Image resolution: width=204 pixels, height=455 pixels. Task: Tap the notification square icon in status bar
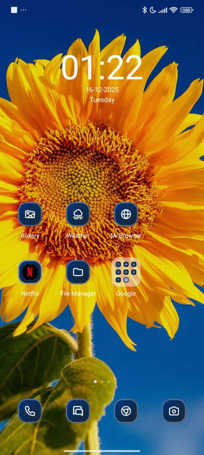(x=14, y=10)
